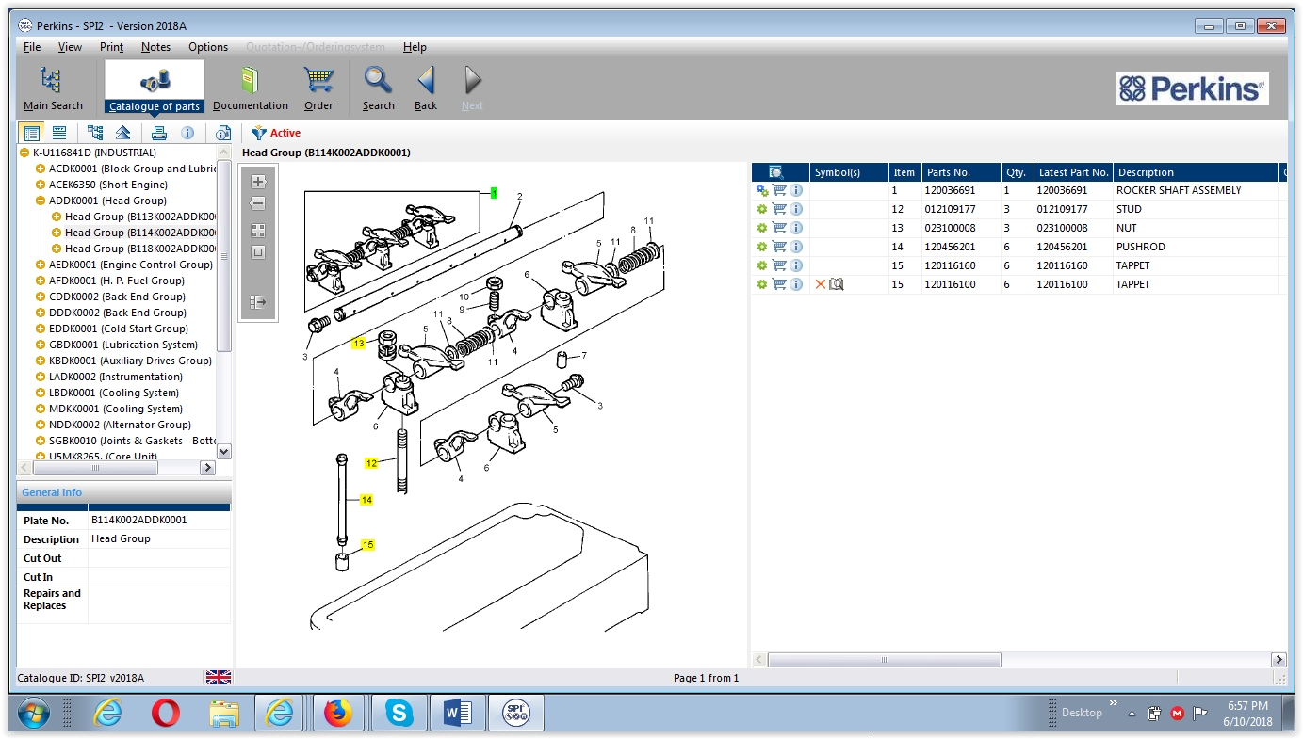Select EDDK0001 Cold Start Group item
The image size is (1303, 739).
[x=119, y=329]
